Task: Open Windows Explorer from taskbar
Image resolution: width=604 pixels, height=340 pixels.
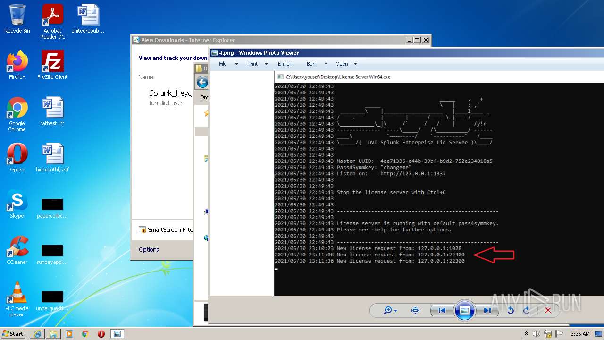Action: [53, 334]
